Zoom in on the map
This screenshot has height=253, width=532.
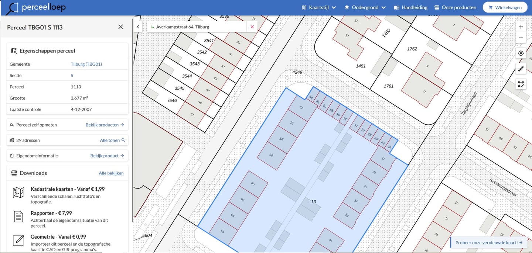(521, 27)
